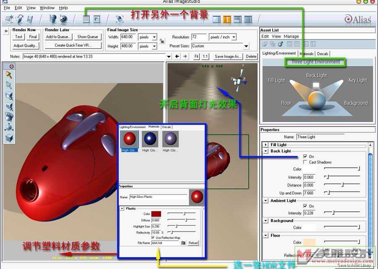This screenshot has height=269, width=378.
Task: Collapse the Back Light section
Action: coord(265,151)
